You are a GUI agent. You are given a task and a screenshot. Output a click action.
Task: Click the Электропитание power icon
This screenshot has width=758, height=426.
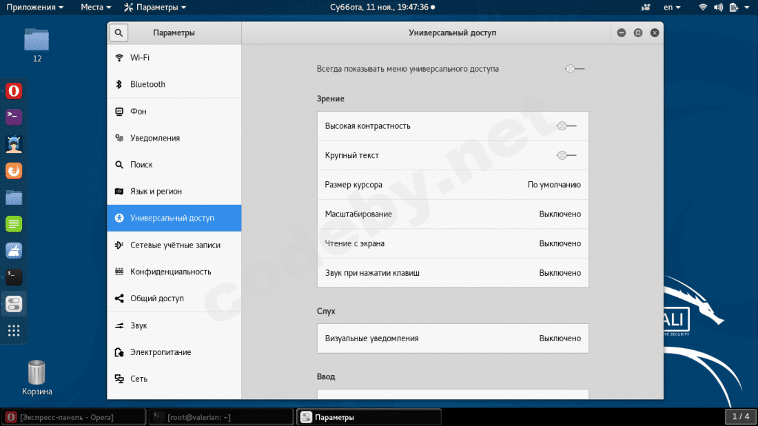119,352
